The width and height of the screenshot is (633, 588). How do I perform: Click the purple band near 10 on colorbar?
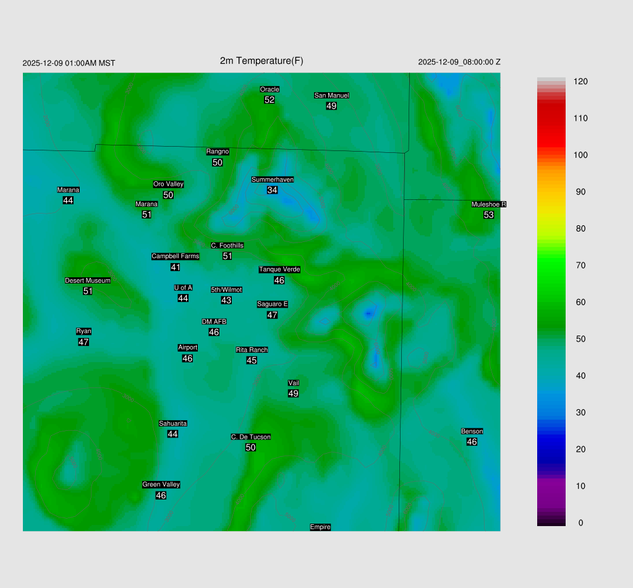point(551,486)
